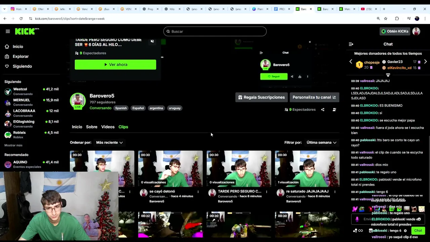This screenshot has width=430, height=242.
Task: Open the browser extensions puzzle icon
Action: (x=397, y=18)
